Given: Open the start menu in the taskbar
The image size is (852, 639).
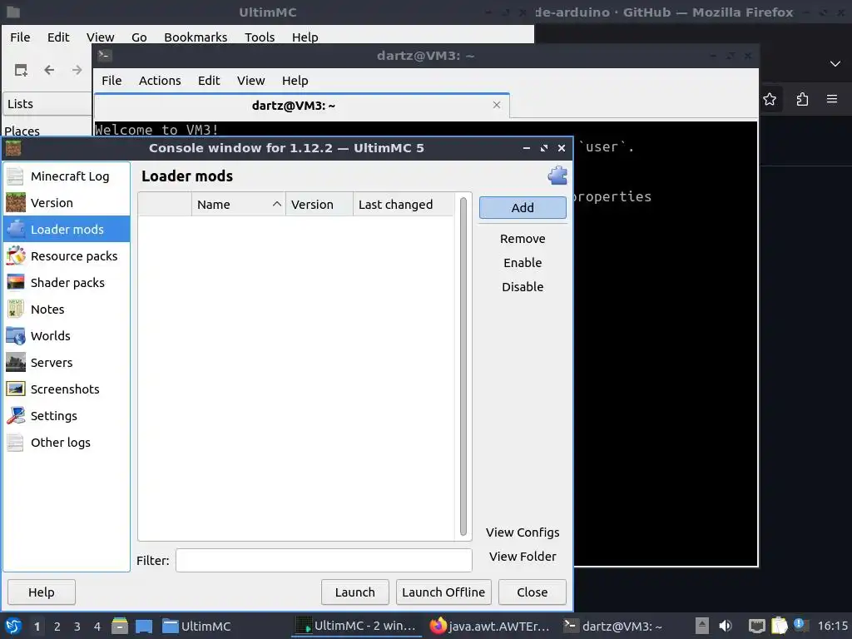Looking at the screenshot, I should (x=13, y=626).
